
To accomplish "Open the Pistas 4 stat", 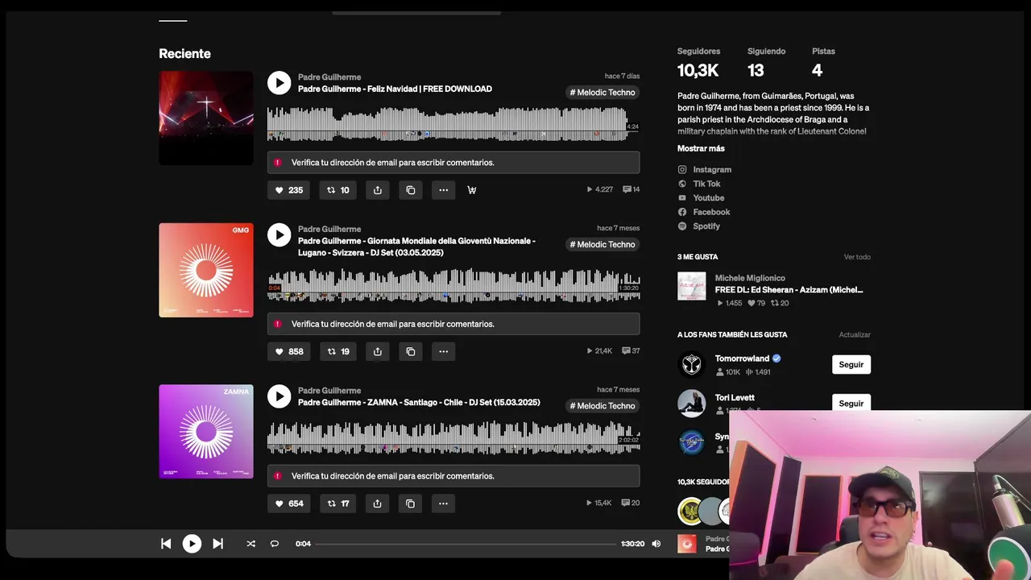I will click(823, 62).
